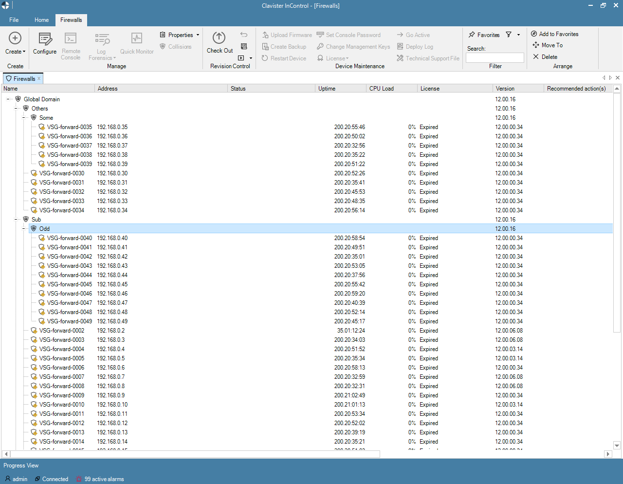This screenshot has height=484, width=623.
Task: Collapse the Sub domain node
Action: click(16, 220)
